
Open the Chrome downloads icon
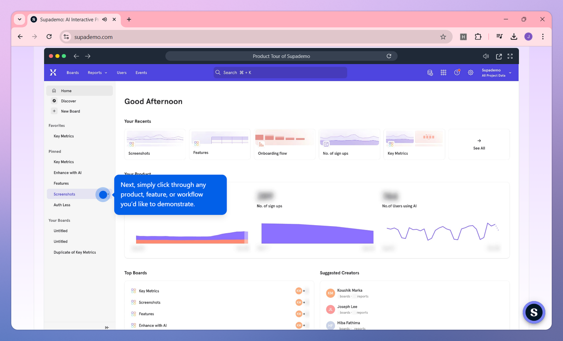pos(514,37)
